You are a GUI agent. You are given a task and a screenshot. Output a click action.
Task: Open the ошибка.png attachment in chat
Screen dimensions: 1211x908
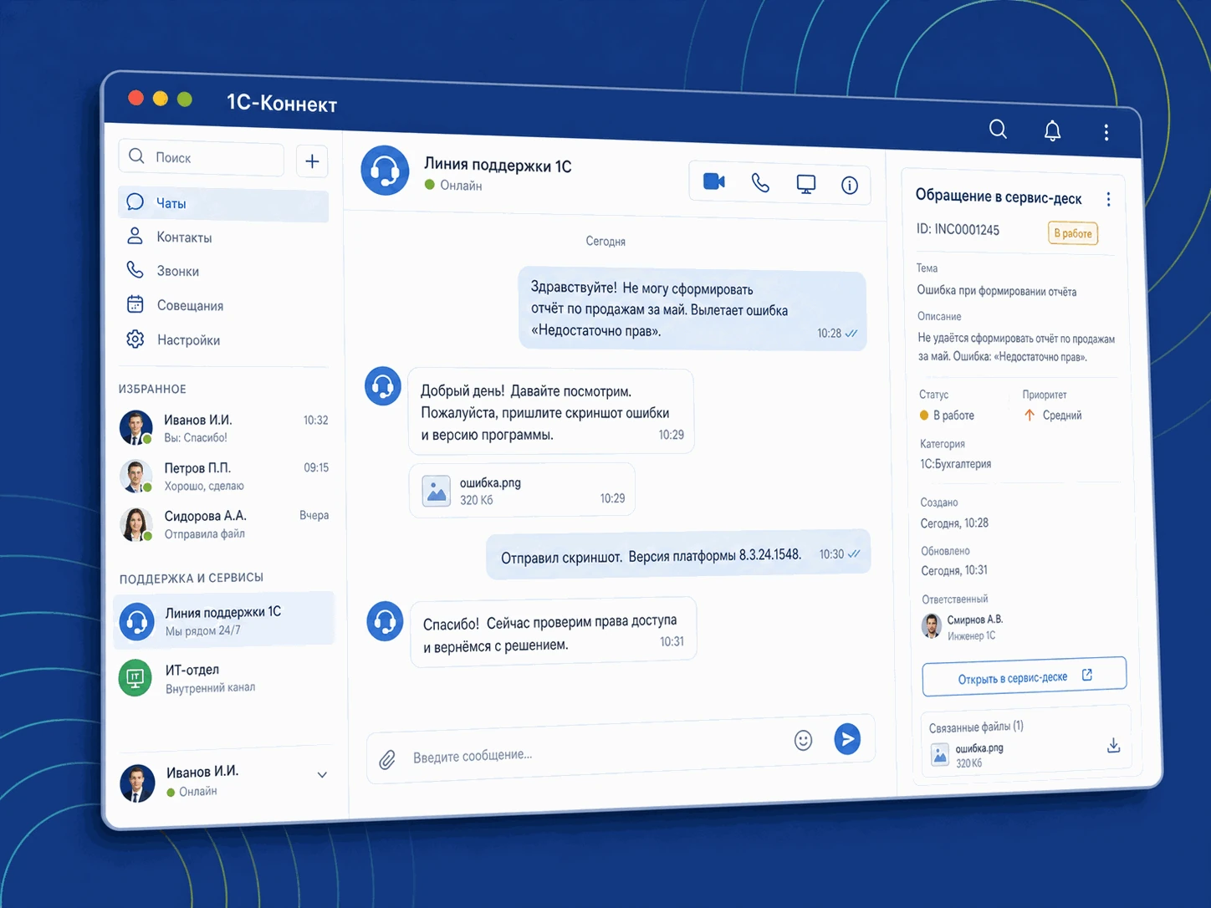pyautogui.click(x=522, y=491)
